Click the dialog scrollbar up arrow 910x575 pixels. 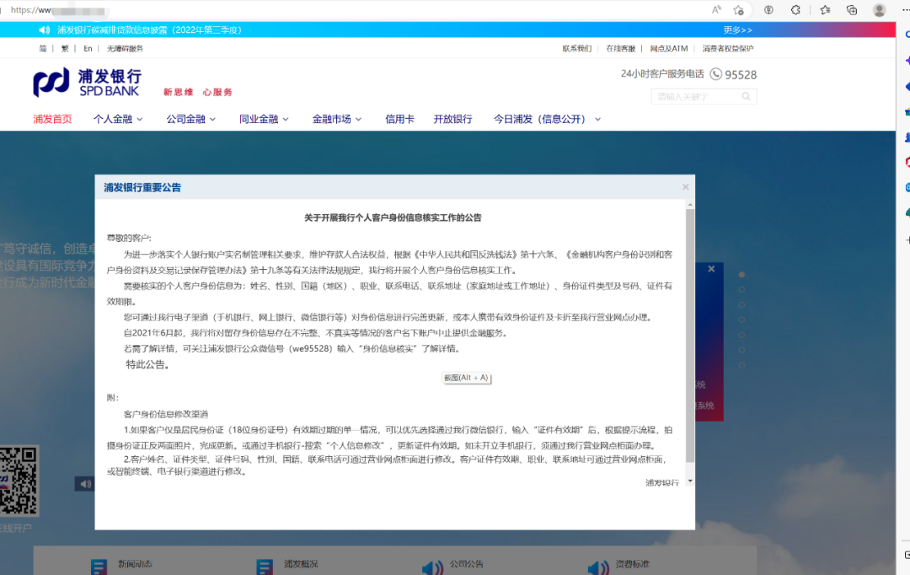[690, 204]
